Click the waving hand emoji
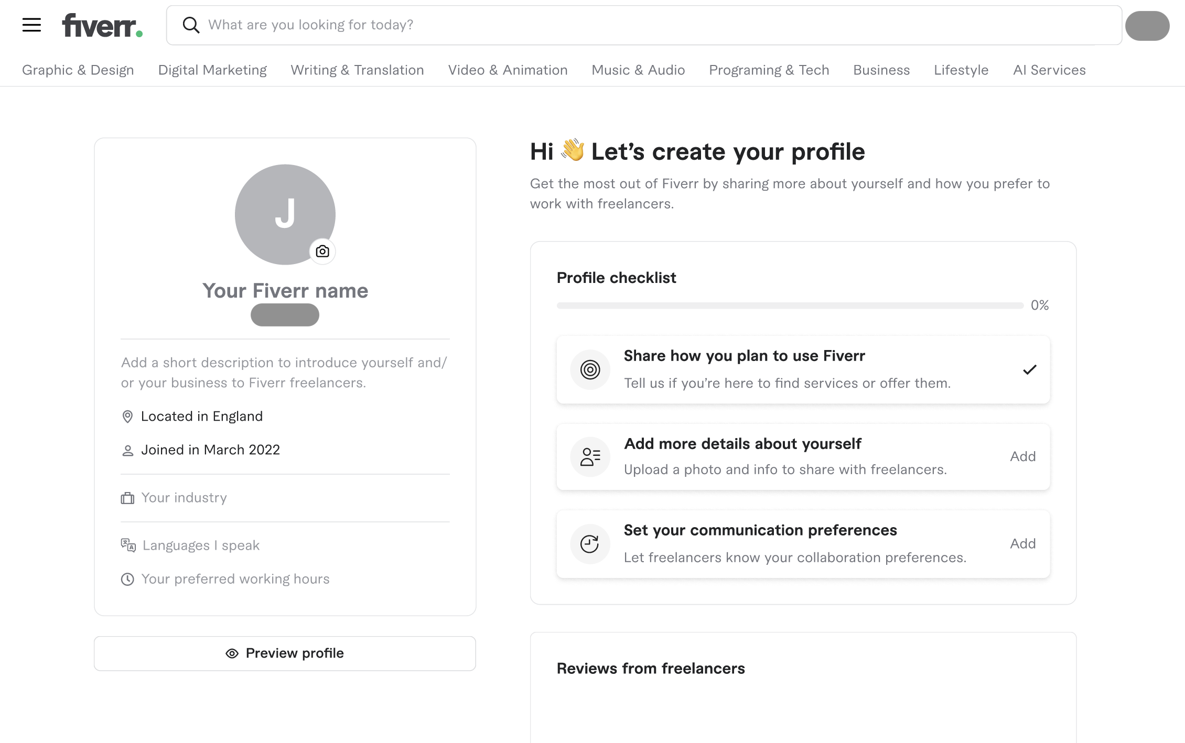Image resolution: width=1185 pixels, height=743 pixels. (x=573, y=150)
